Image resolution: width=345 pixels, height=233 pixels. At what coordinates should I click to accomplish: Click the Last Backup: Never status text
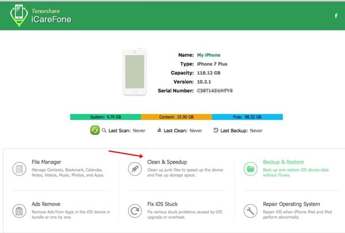(241, 131)
